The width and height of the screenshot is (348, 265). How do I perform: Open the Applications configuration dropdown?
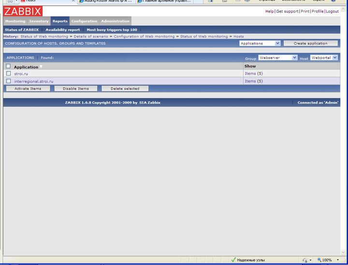(260, 44)
